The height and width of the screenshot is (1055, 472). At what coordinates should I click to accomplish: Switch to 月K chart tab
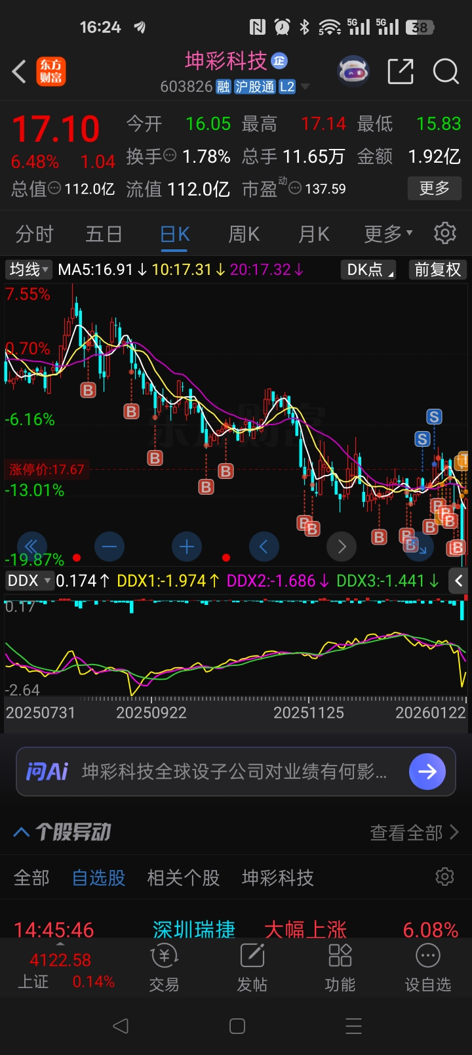click(314, 234)
